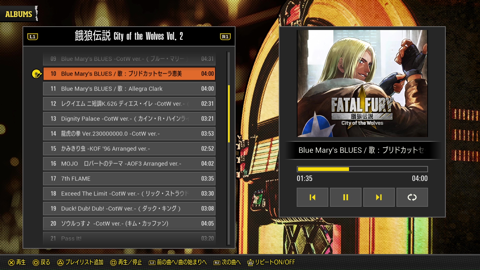Click the circle button 戻る prompt

point(41,262)
